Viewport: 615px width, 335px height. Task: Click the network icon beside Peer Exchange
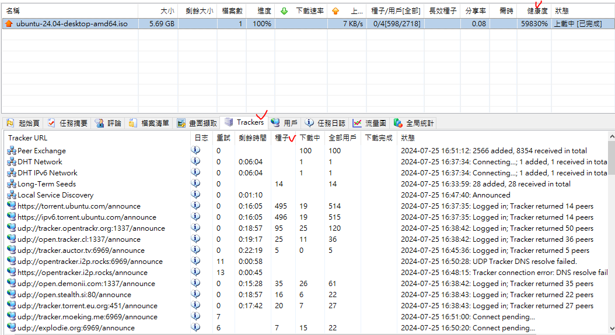pos(12,150)
